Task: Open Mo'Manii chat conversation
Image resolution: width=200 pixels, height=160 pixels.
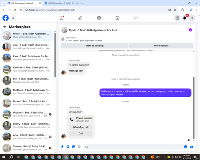Action: tap(27, 92)
